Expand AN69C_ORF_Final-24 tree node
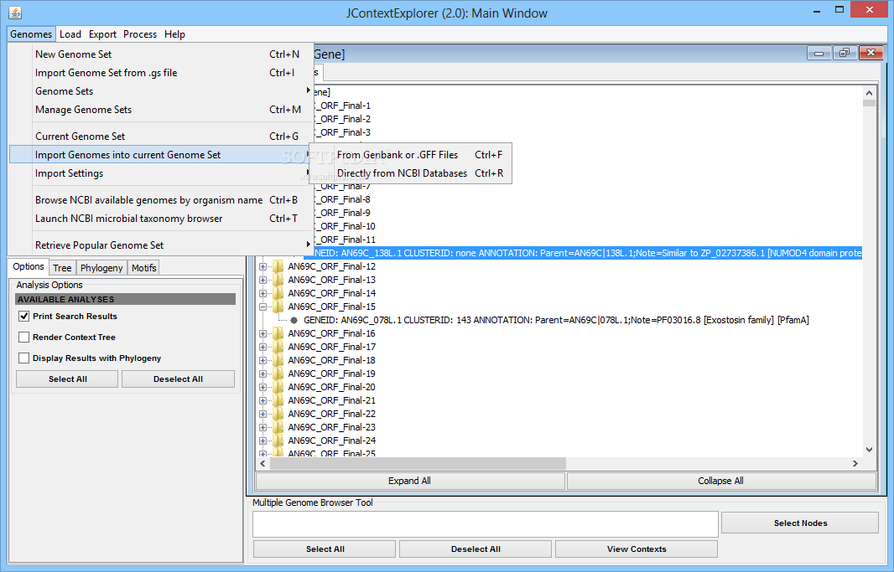 pyautogui.click(x=262, y=441)
